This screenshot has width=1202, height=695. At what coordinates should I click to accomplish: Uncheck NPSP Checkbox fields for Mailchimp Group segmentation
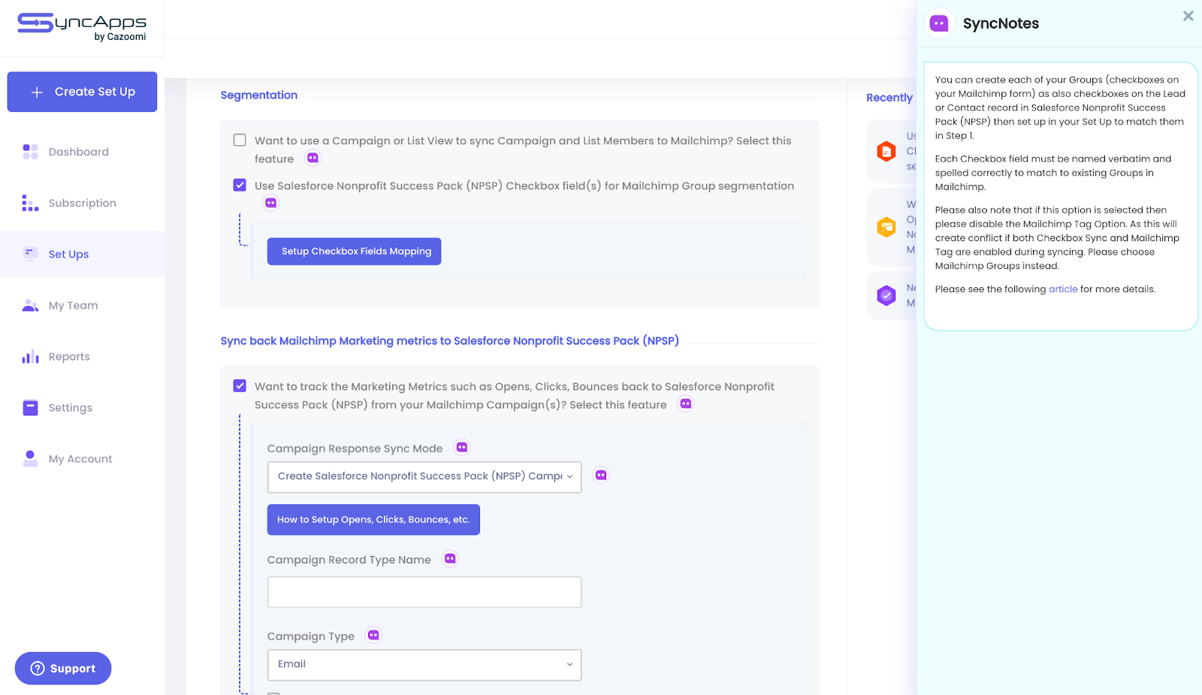[240, 185]
